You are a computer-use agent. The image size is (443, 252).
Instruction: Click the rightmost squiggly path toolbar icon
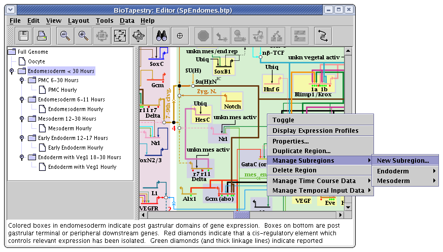click(323, 35)
